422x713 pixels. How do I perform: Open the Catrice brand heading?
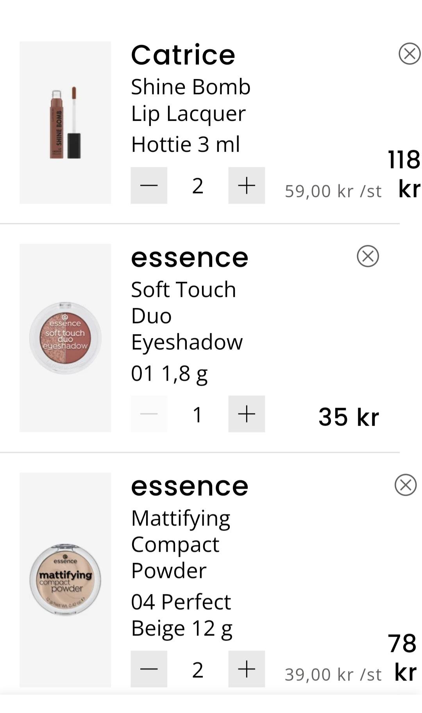[183, 55]
